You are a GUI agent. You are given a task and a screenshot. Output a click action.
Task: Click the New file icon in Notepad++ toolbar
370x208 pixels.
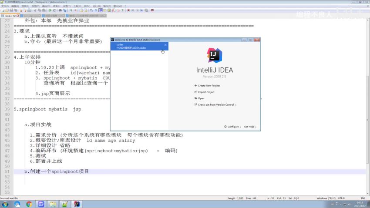click(x=3, y=10)
